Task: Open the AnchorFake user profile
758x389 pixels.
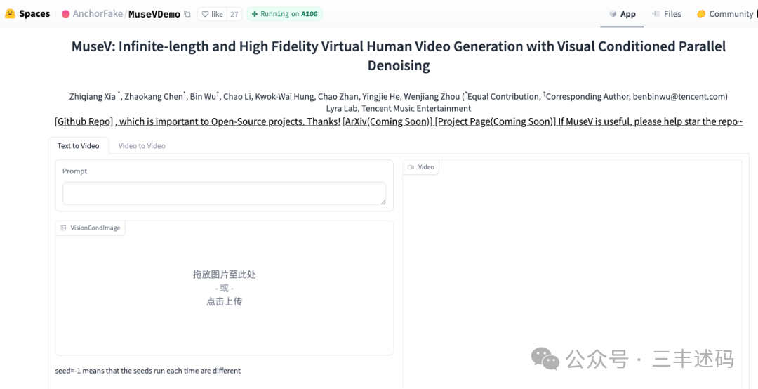Action: (98, 14)
